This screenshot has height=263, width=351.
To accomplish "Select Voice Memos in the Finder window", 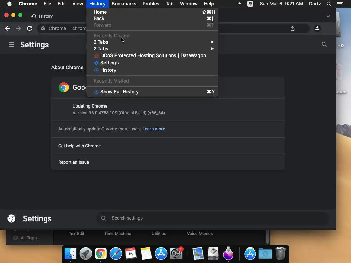I will (x=200, y=233).
